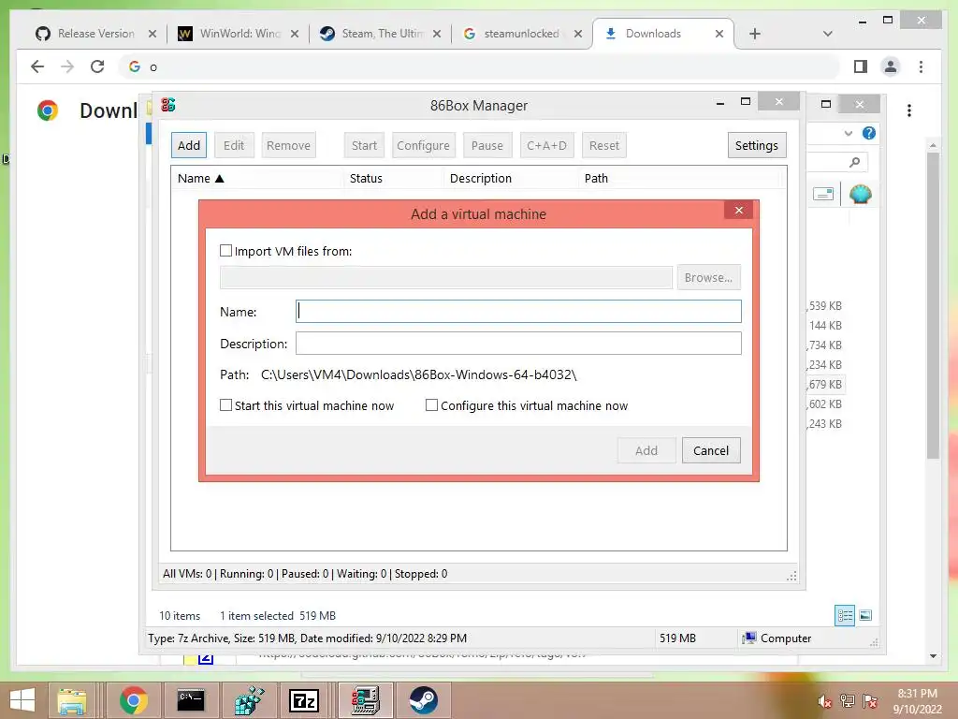Click the Add toolbar button in 86Box Manager
Viewport: 958px width, 719px height.
[189, 145]
